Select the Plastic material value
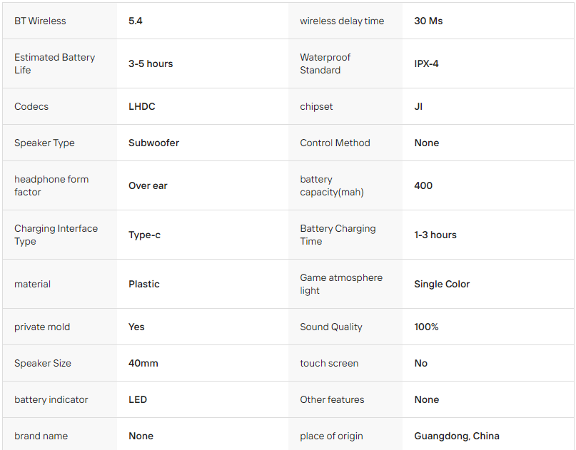This screenshot has height=450, width=576. click(144, 284)
